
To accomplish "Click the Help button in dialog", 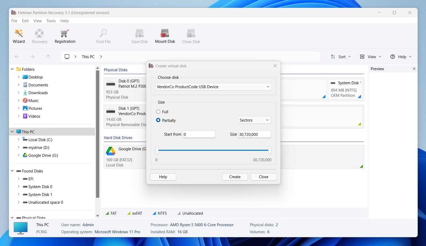I will click(x=163, y=177).
